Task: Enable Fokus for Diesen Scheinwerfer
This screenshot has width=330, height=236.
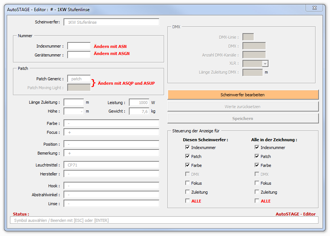Action: click(x=187, y=183)
